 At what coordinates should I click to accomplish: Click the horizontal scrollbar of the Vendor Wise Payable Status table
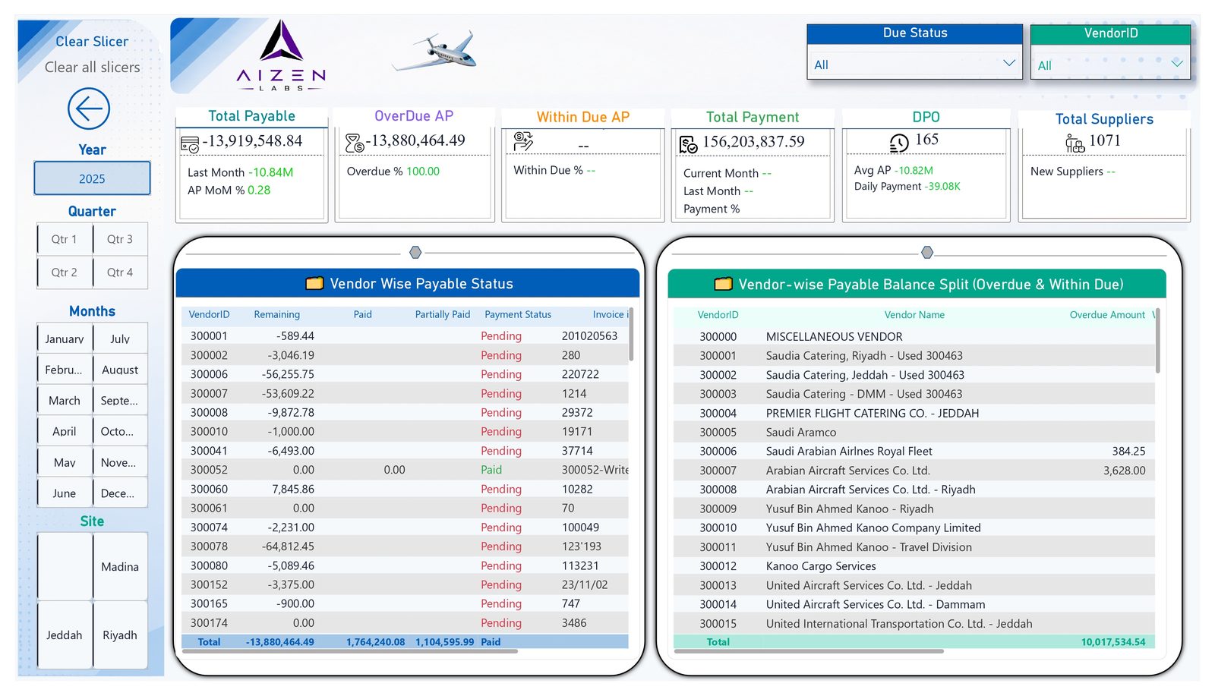point(350,651)
